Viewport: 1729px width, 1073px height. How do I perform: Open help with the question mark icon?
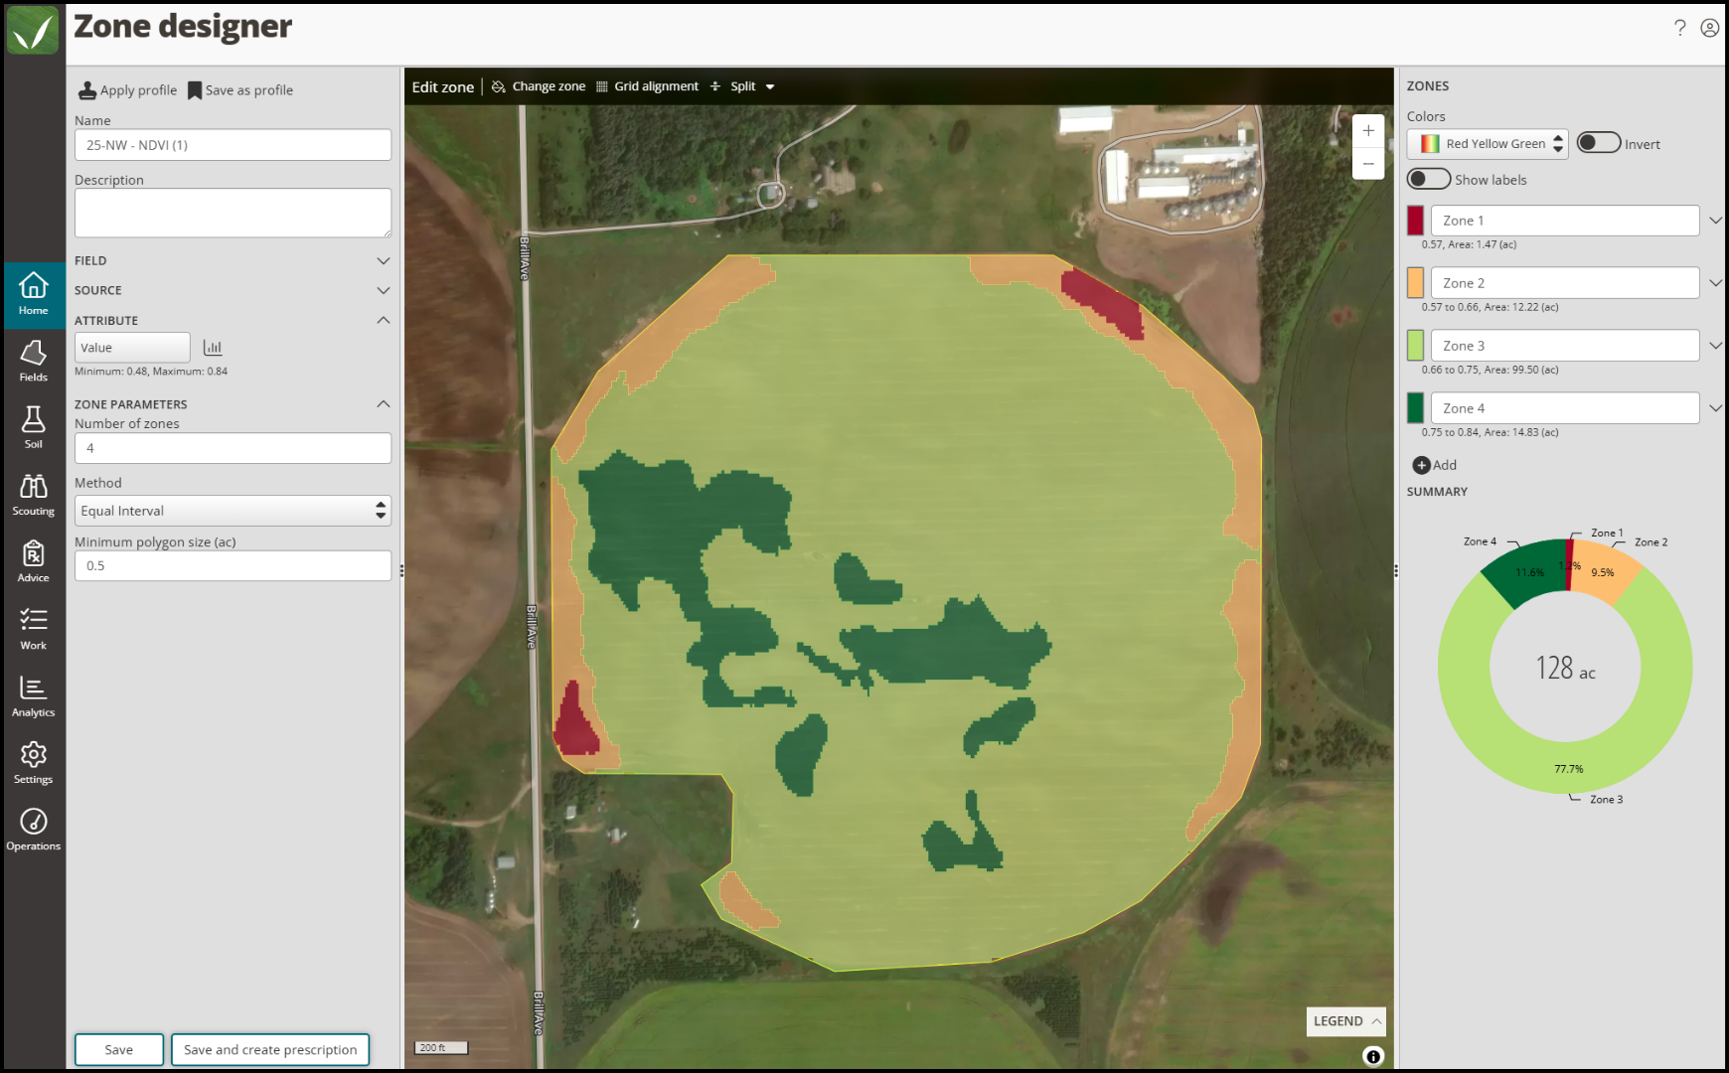1679,28
